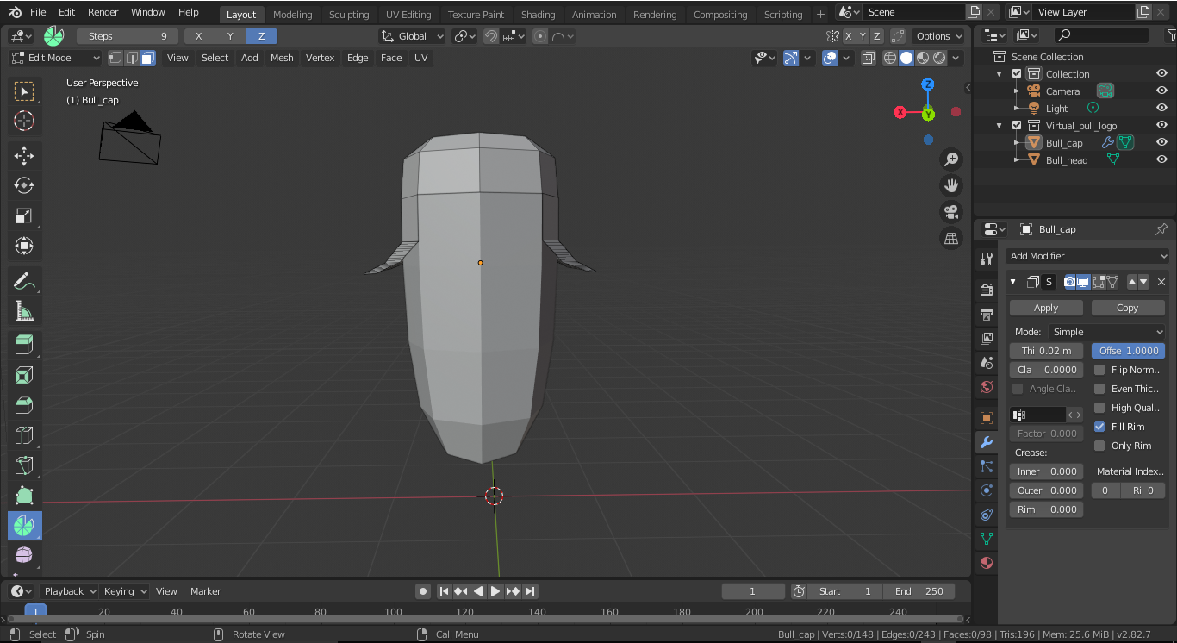Screen dimensions: 1177x643
Task: Activate the Poly Build tool
Action: click(24, 496)
